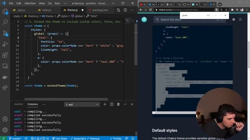The height and width of the screenshot is (140, 250).
Task: Open the File menu
Action: click(11, 3)
